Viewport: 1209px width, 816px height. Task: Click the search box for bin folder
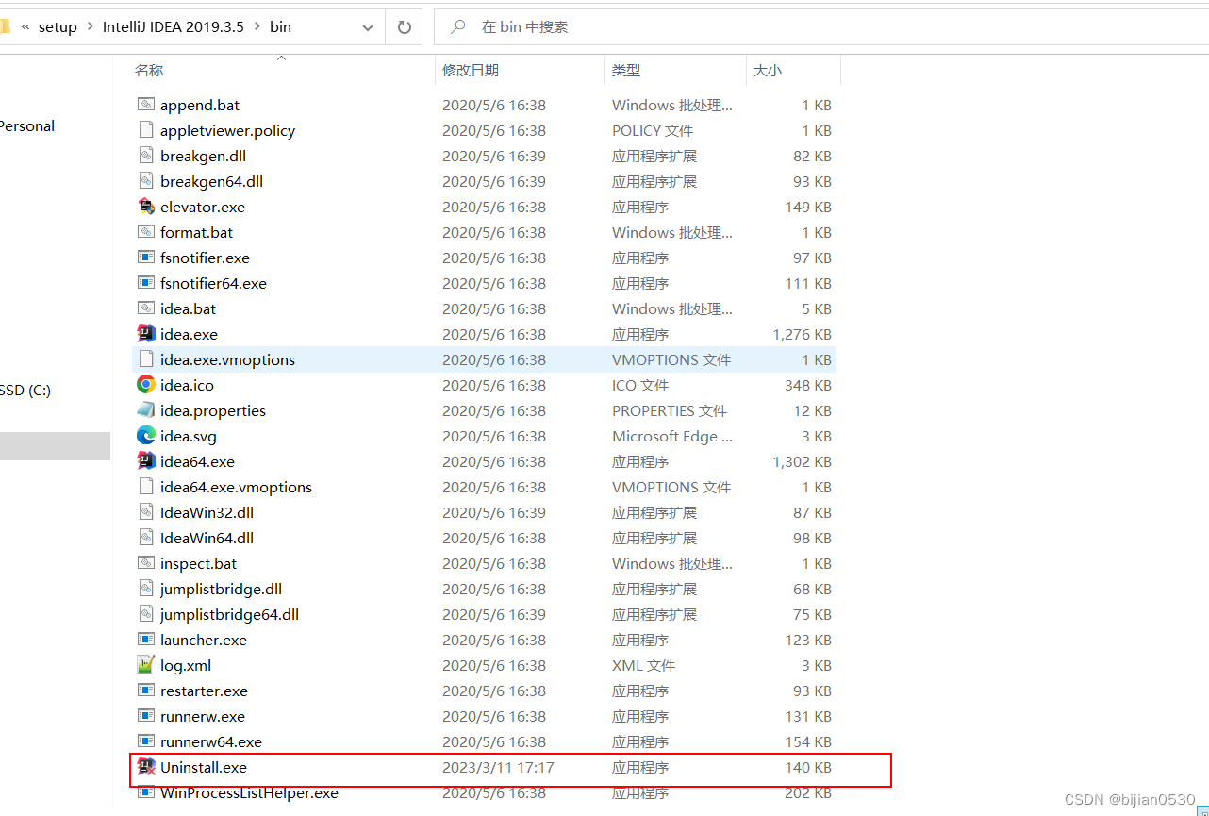coord(820,27)
